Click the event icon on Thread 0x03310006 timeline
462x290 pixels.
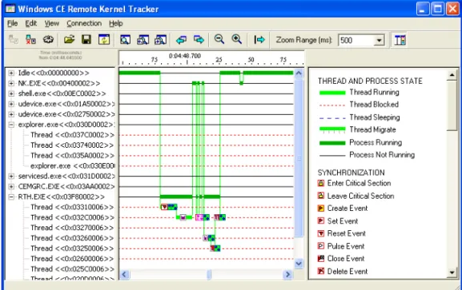164,207
